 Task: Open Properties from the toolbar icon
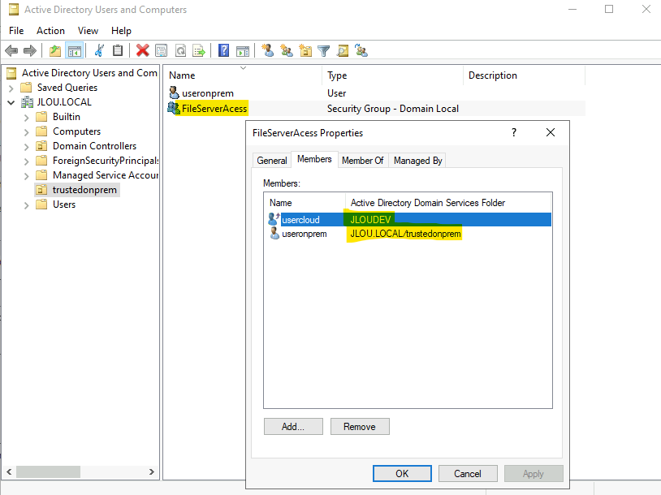point(161,51)
